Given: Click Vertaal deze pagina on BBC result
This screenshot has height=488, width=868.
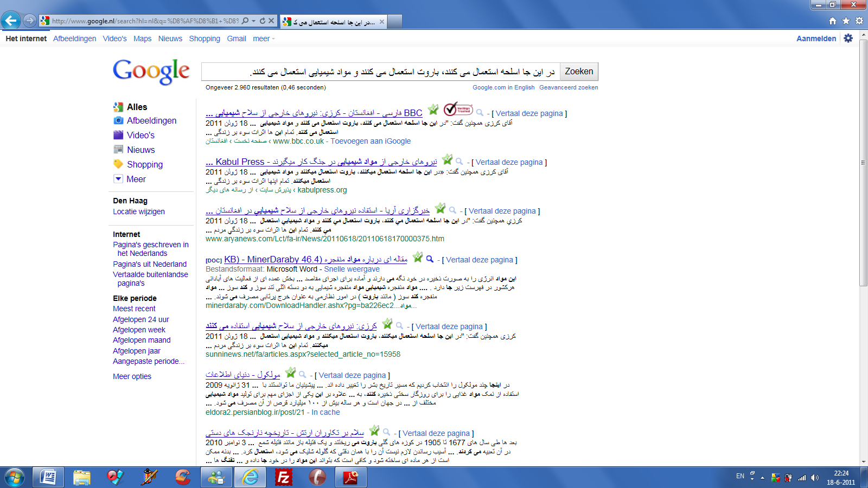Looking at the screenshot, I should (x=529, y=113).
